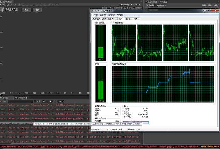Switch to 用户 tab in Task Manager
220x149 pixels.
(x=136, y=19)
